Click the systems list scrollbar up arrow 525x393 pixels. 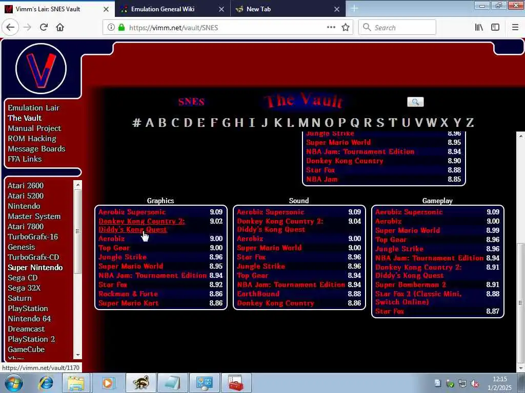pos(78,185)
